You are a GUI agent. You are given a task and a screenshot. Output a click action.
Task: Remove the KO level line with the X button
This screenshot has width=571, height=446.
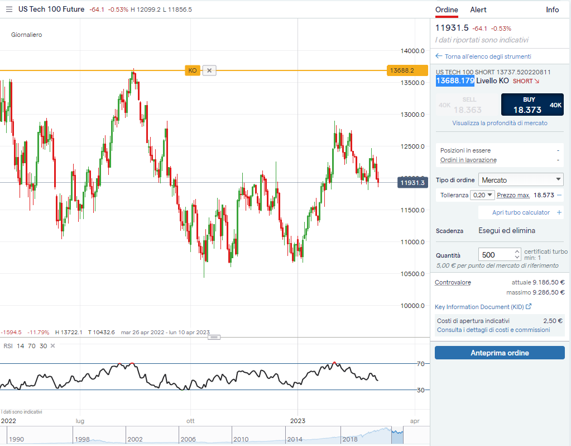(209, 70)
